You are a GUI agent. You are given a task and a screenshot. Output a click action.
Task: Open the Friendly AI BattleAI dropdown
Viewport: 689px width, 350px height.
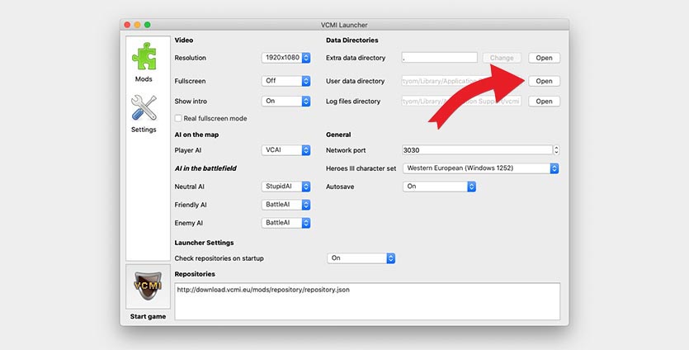(286, 205)
